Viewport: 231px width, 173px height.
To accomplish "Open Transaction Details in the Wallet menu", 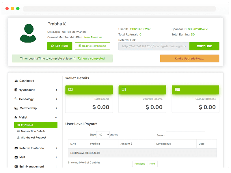I will (x=33, y=131).
